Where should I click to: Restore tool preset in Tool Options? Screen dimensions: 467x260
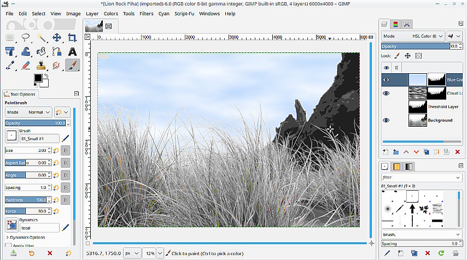[x=32, y=253]
